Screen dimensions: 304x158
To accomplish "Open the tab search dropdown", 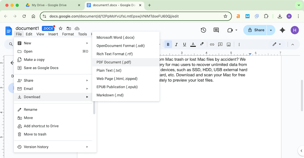I will pyautogui.click(x=299, y=5).
